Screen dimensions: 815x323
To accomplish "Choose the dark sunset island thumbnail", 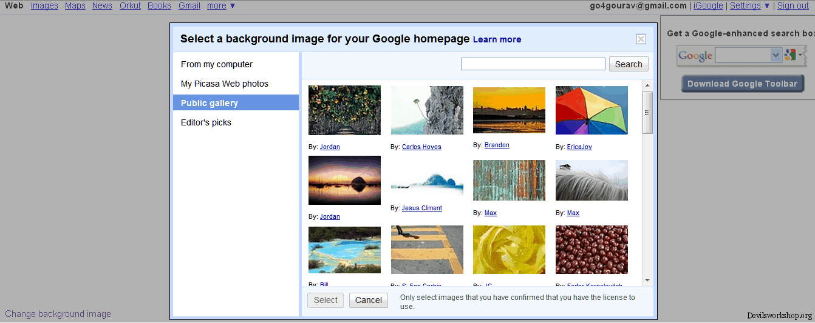I will 344,181.
